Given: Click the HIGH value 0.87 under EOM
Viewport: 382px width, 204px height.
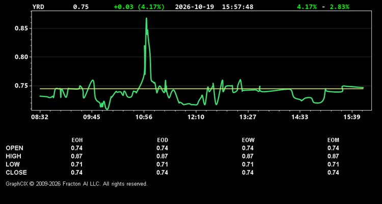Looking at the screenshot, I should (333, 156).
